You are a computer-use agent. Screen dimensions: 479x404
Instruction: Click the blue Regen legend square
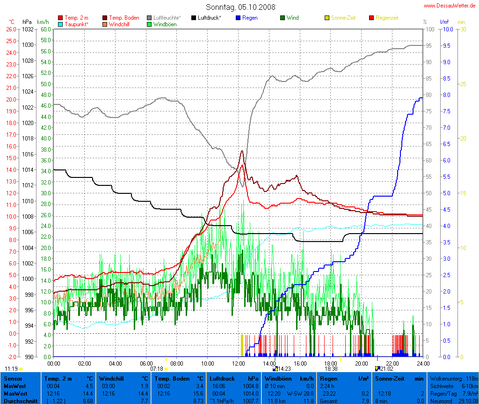pyautogui.click(x=238, y=18)
